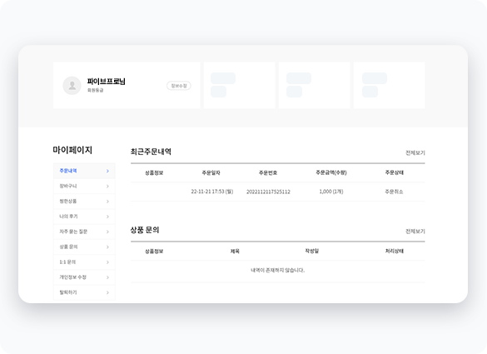Click the 회원등급 label under the username
Screen dimensions: 487x354
click(x=96, y=90)
